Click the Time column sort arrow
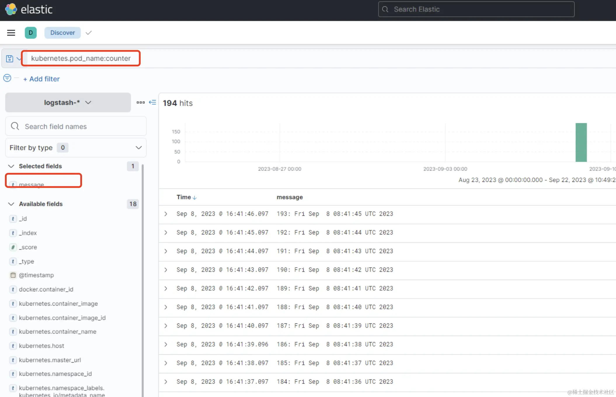616x397 pixels. click(x=195, y=198)
